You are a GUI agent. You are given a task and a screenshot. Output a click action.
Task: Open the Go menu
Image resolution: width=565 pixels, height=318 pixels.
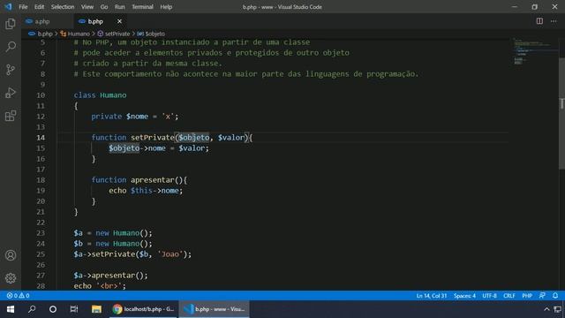[104, 7]
